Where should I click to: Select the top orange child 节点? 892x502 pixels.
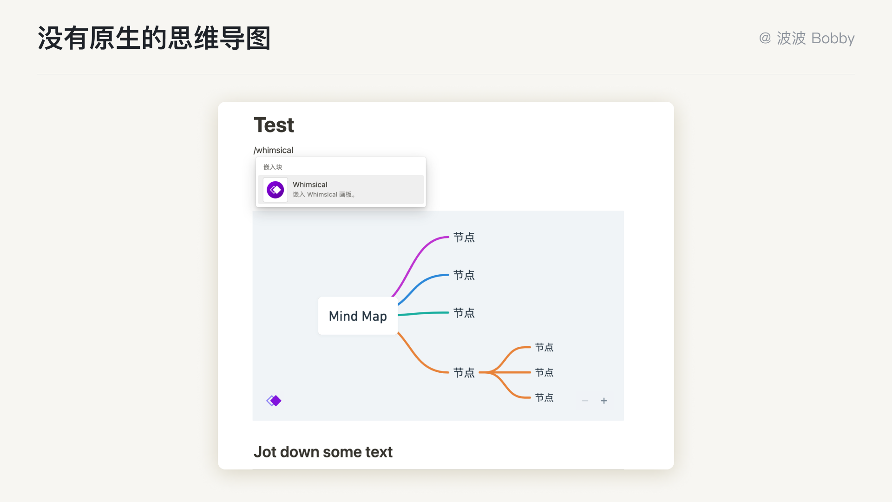point(544,347)
